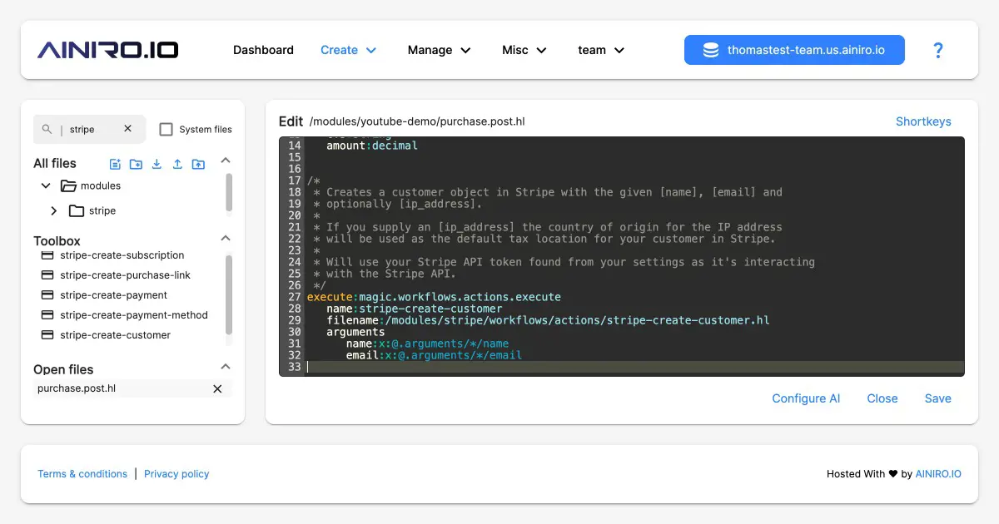Screen dimensions: 999x524
Task: Download files using the download icon
Action: (x=157, y=164)
